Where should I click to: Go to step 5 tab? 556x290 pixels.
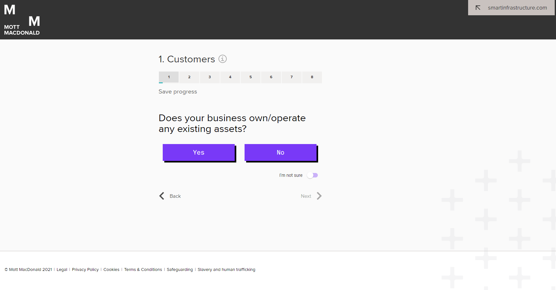click(251, 77)
